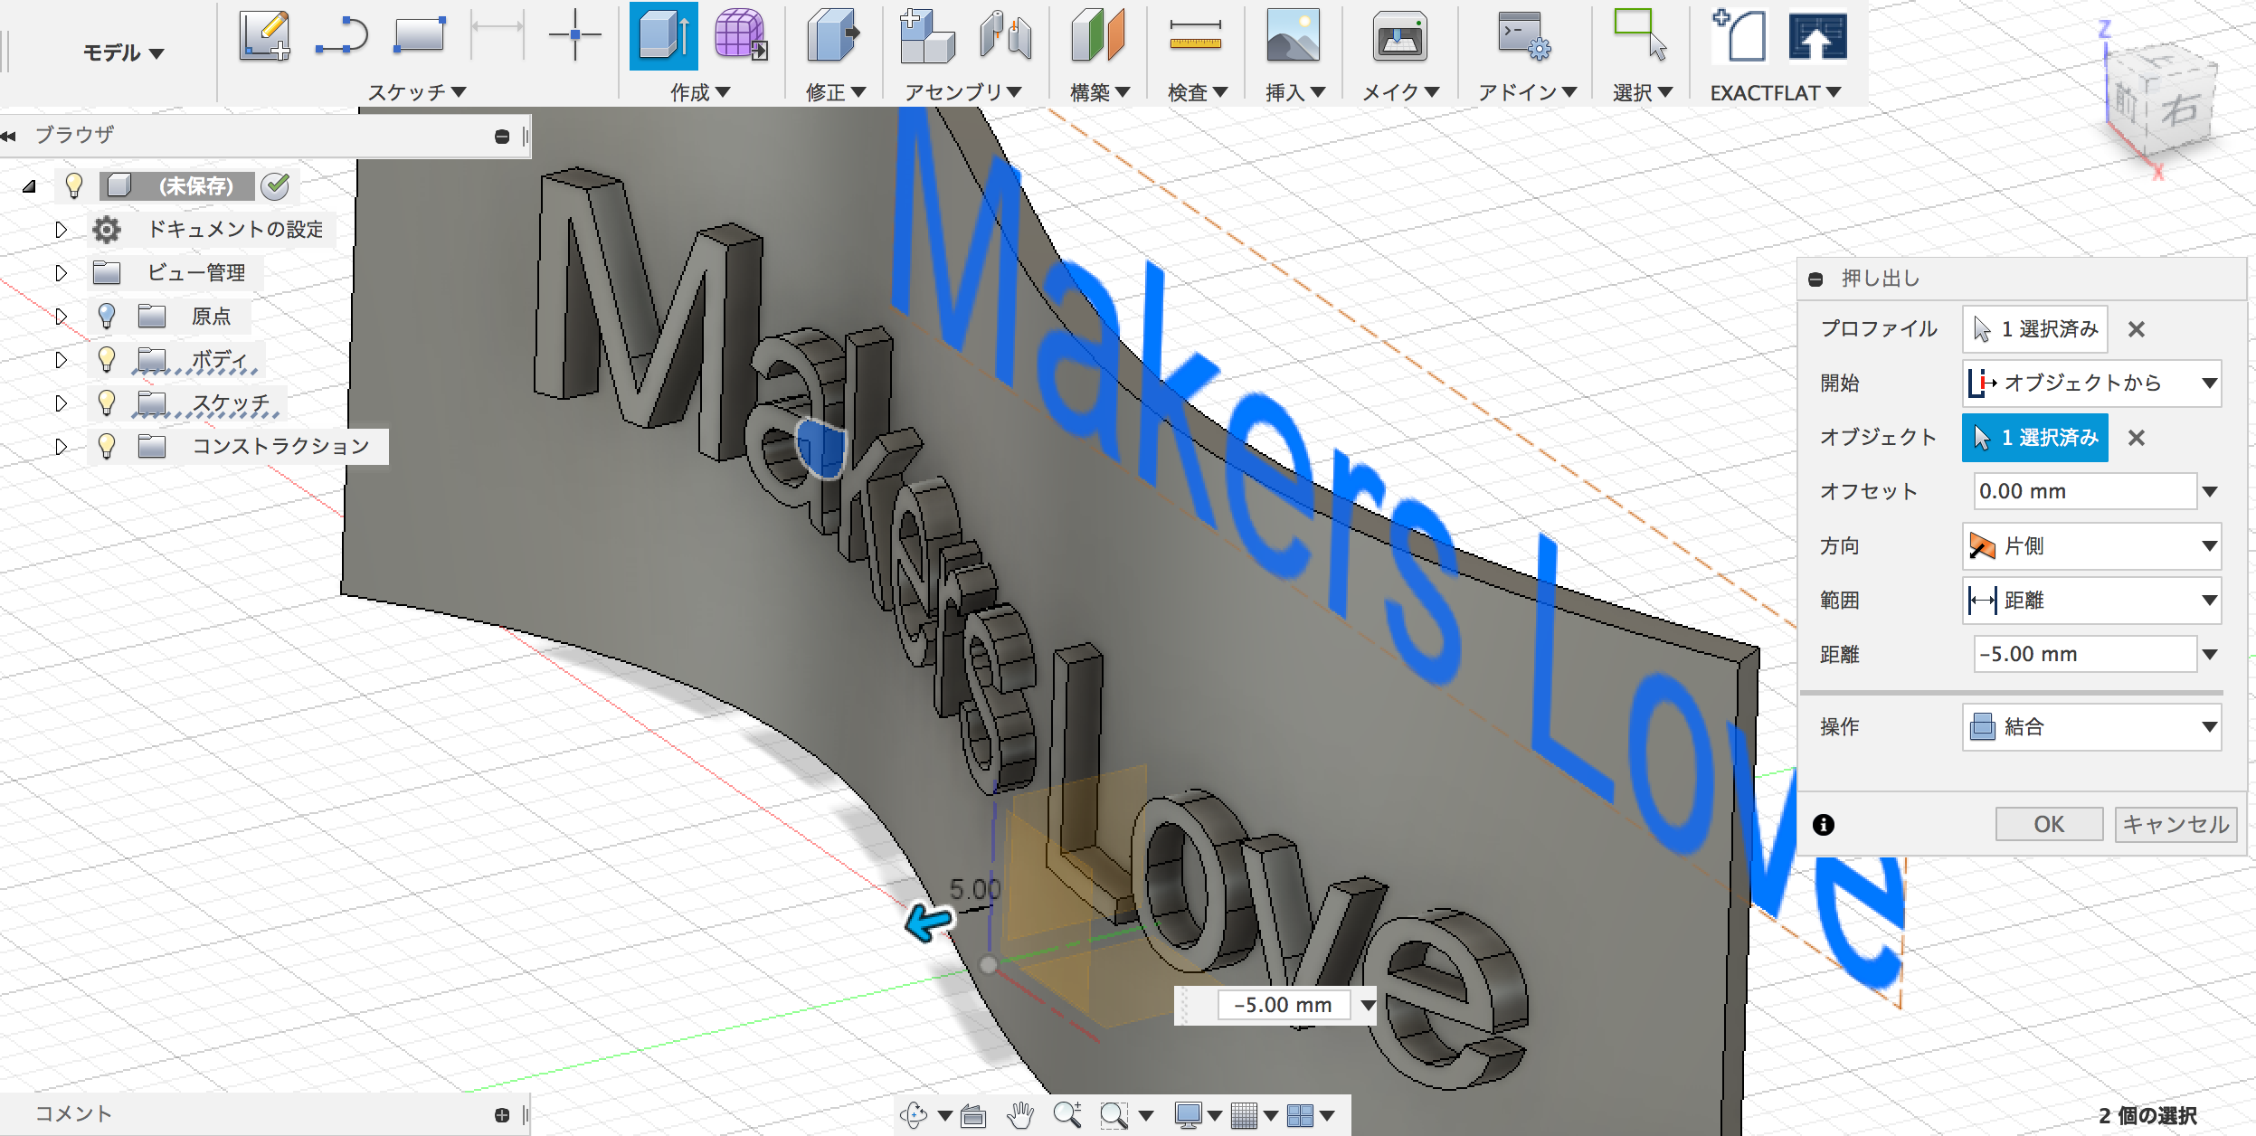Click the Offset Plane construct icon
This screenshot has height=1136, width=2256.
1096,36
